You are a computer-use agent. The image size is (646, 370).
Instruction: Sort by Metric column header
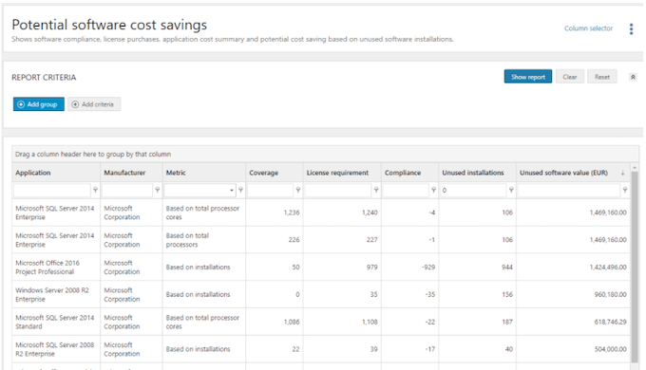[204, 173]
